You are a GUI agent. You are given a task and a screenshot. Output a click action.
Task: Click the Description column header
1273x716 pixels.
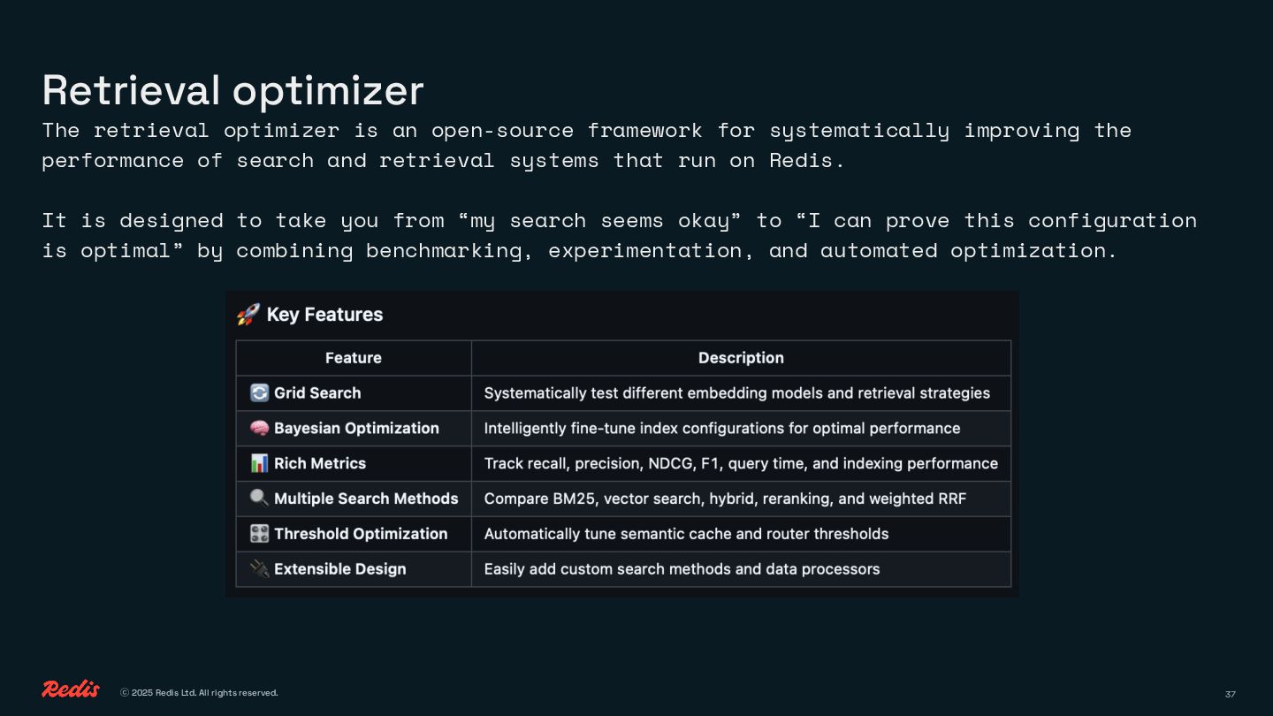click(x=741, y=358)
